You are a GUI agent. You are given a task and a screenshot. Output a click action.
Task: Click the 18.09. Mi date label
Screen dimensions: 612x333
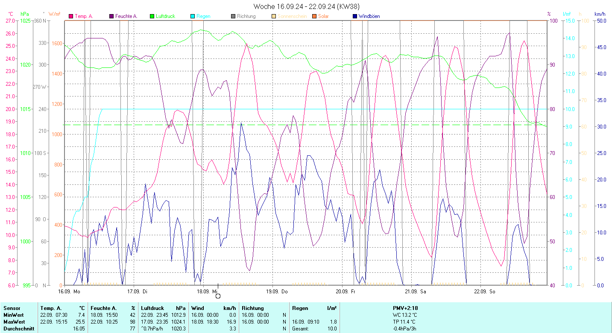point(208,292)
